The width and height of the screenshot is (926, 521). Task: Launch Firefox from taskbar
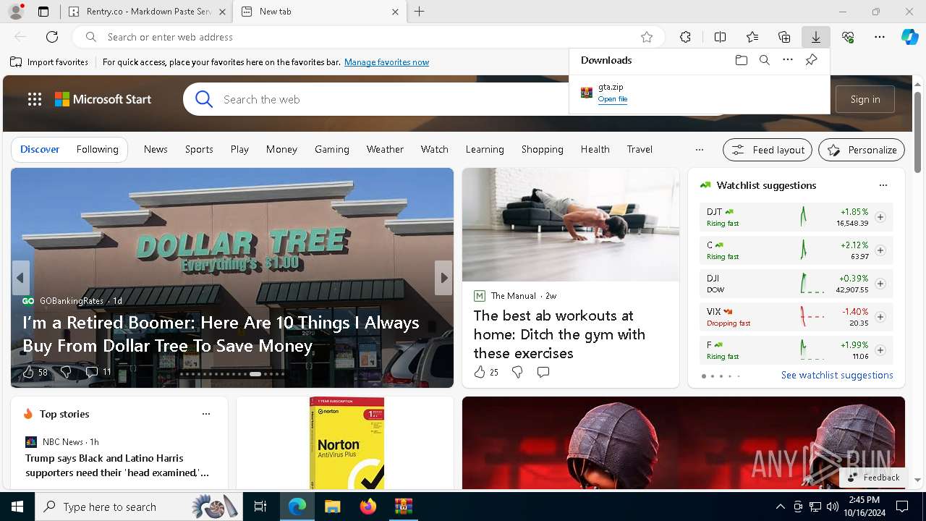368,507
